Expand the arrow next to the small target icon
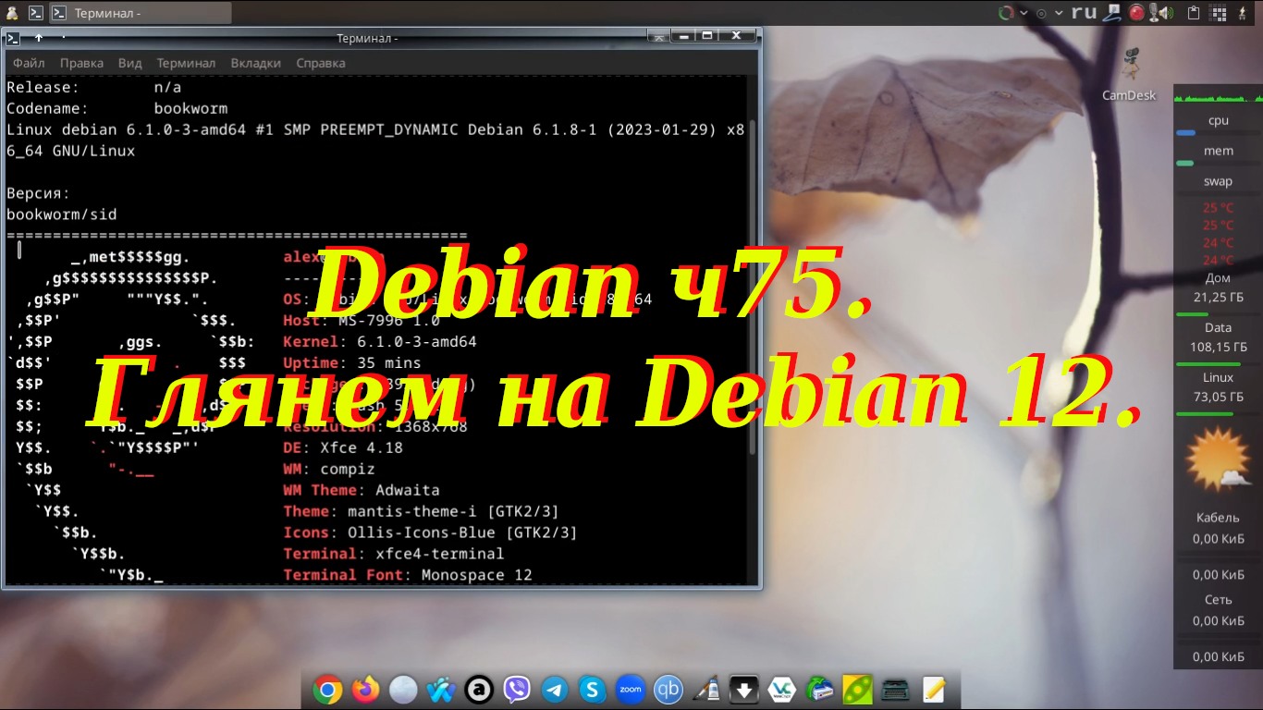 (x=1059, y=13)
